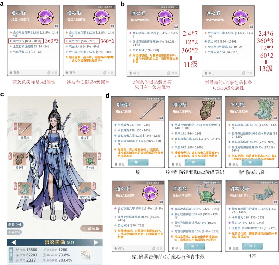The height and width of the screenshot is (265, 279).
Task: Click the 突破 breakthrough icon in stats panel
Action: [86, 255]
